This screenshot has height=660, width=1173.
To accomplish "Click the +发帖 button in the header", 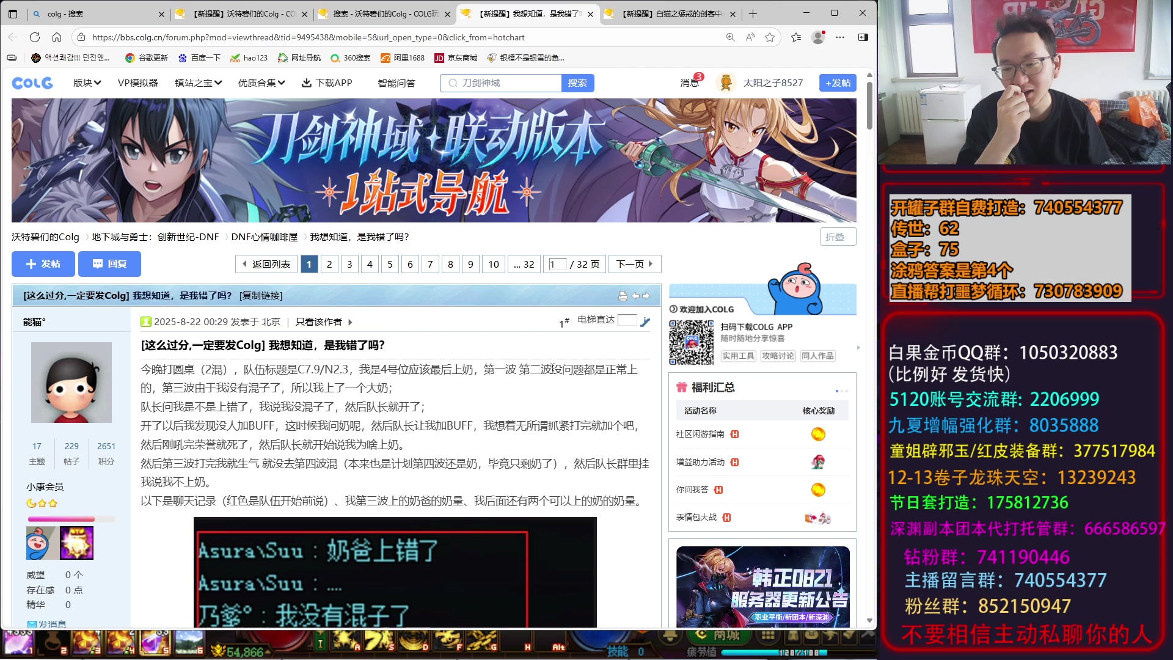I will [838, 83].
